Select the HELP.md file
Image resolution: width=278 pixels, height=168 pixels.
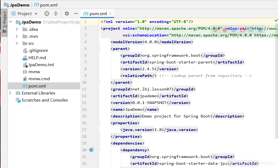pyautogui.click(x=37, y=58)
